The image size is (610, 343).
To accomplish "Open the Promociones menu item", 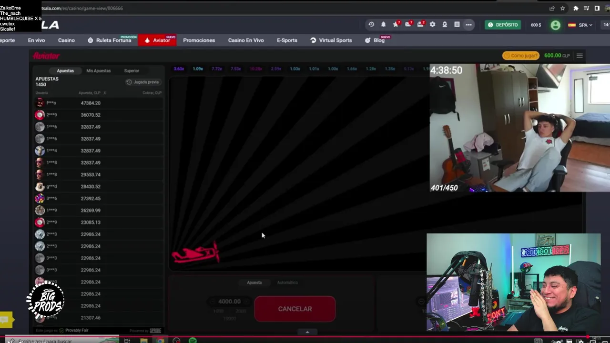I will 199,40.
